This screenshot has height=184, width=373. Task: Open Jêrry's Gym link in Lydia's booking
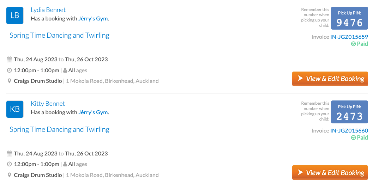(93, 19)
